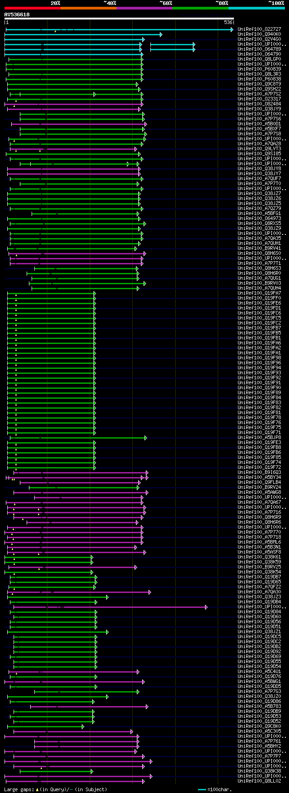Select the white query ruler bar

119,19
